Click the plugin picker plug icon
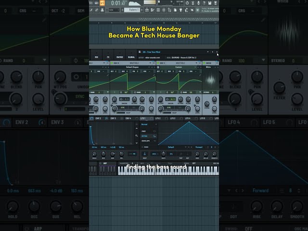The image size is (308, 231). pos(181,10)
